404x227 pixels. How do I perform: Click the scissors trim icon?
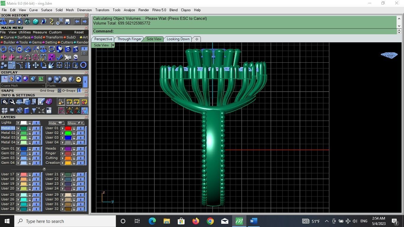pyautogui.click(x=75, y=65)
